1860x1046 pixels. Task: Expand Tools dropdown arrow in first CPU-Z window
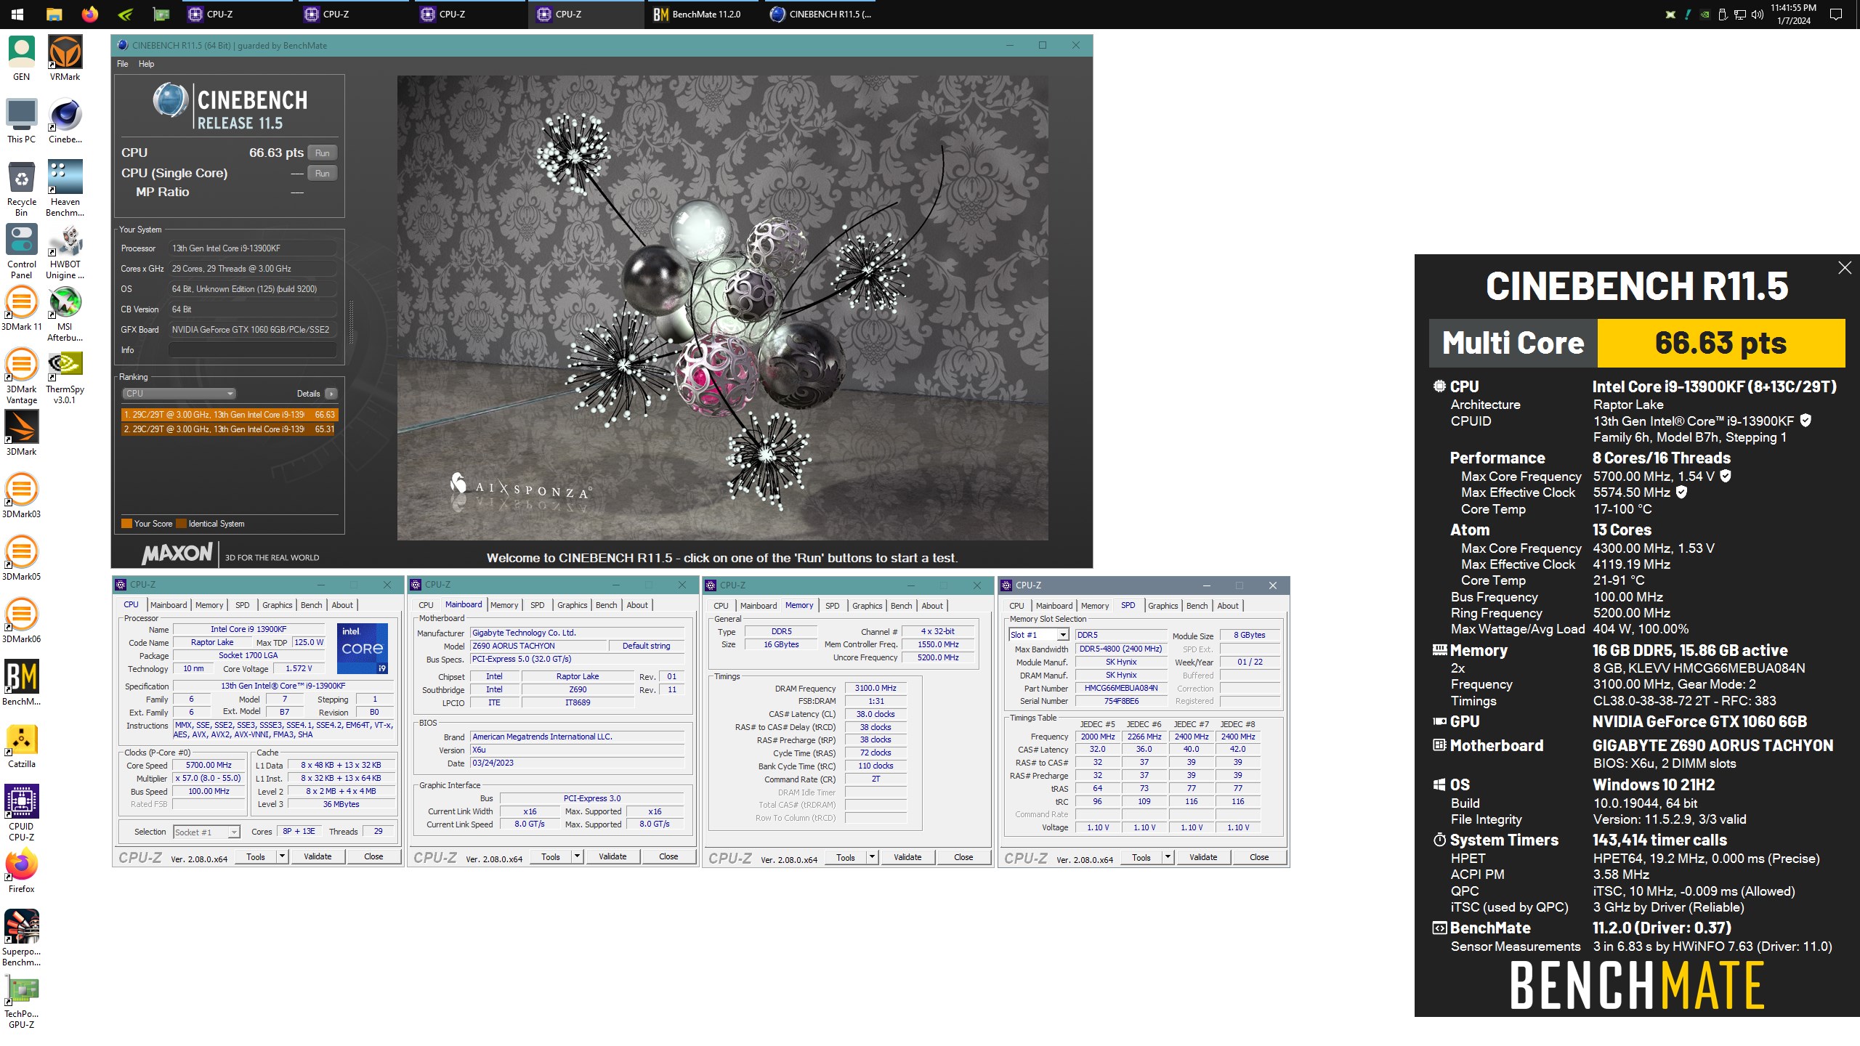(282, 857)
